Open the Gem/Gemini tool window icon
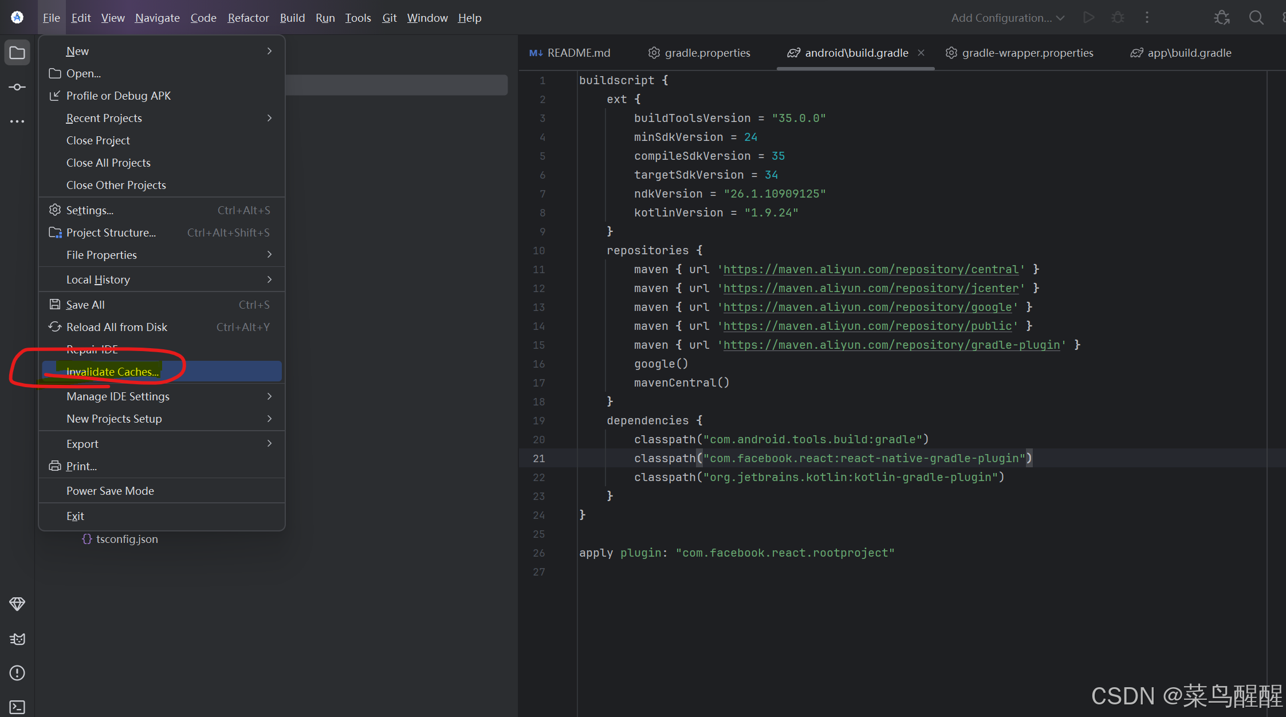Image resolution: width=1286 pixels, height=717 pixels. point(17,604)
